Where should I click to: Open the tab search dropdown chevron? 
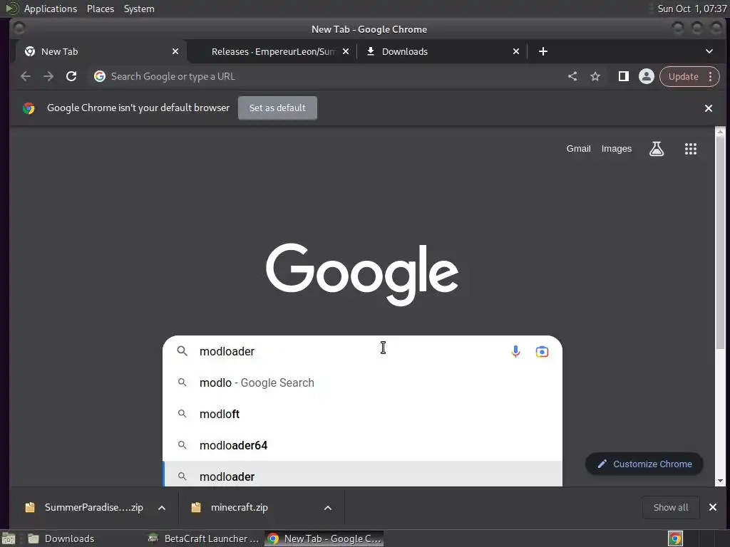point(709,51)
